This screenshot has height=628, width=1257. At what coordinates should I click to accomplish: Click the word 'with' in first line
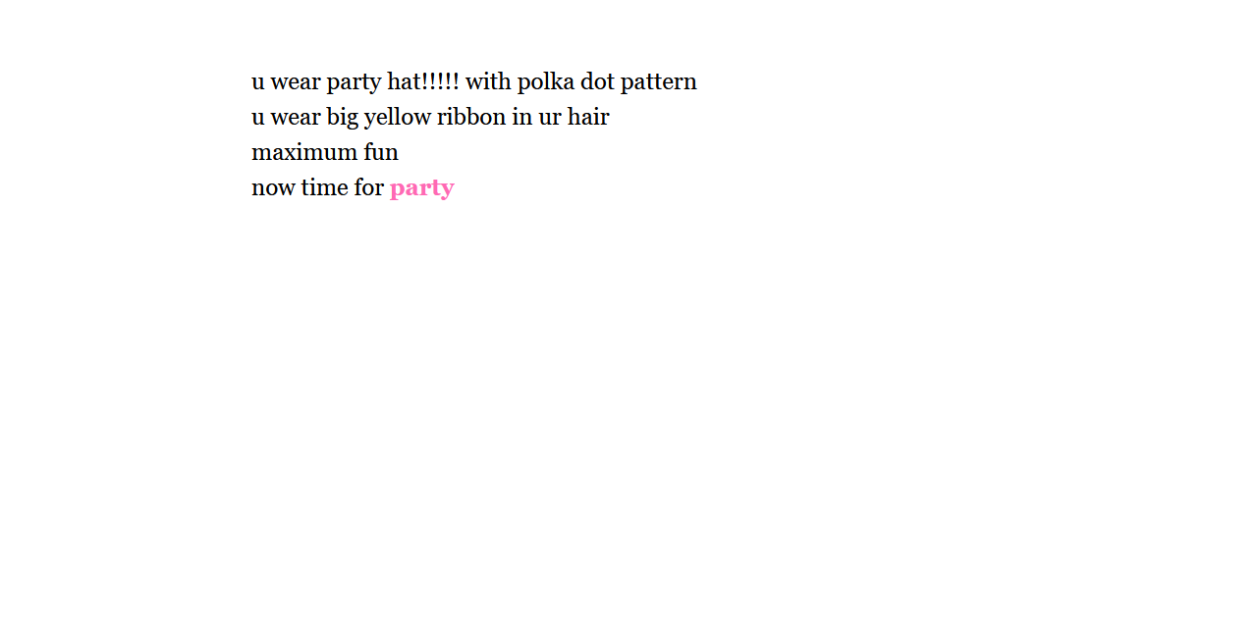click(x=488, y=81)
